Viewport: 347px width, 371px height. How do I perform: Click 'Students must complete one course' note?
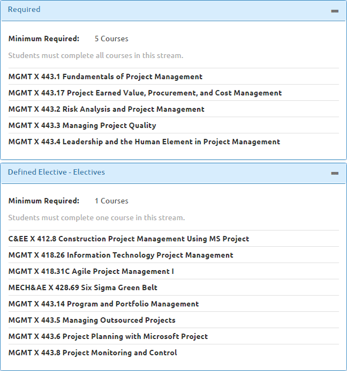click(x=97, y=218)
